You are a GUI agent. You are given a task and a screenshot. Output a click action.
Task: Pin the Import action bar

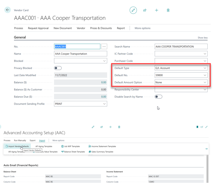coord(206,149)
